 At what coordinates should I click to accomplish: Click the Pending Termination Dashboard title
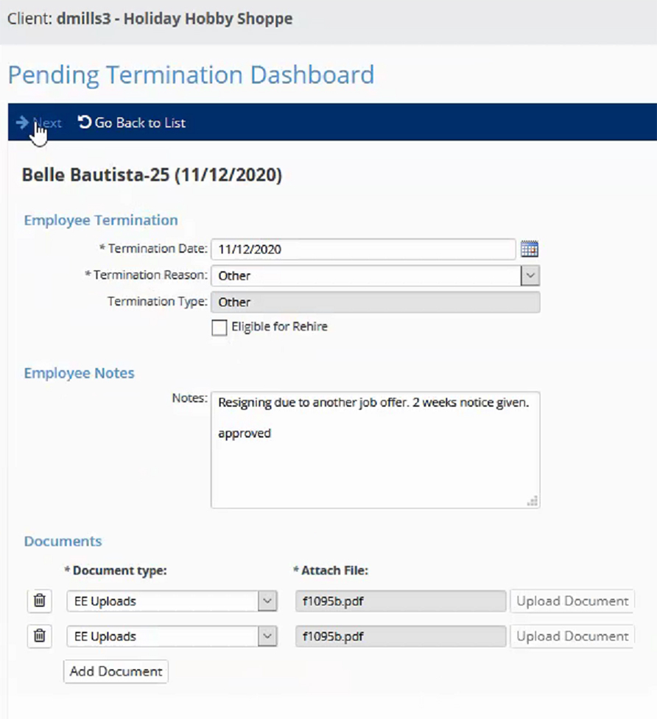[x=191, y=75]
